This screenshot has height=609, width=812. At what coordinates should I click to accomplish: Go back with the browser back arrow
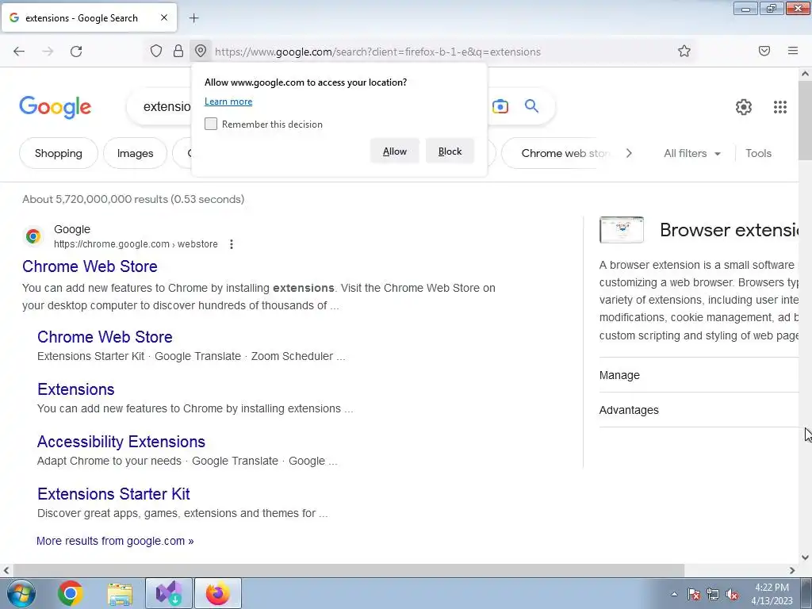click(19, 52)
